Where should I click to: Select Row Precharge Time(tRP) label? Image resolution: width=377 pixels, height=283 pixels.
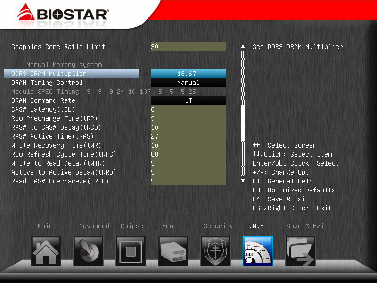54,118
